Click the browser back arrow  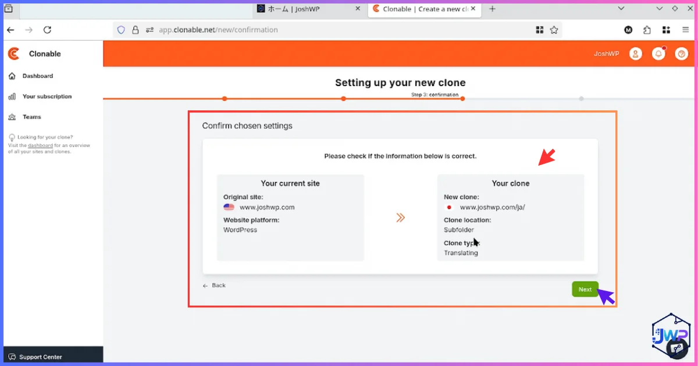(x=10, y=30)
